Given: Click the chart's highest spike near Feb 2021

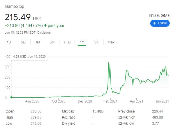Looking at the screenshot, I should pos(108,62).
